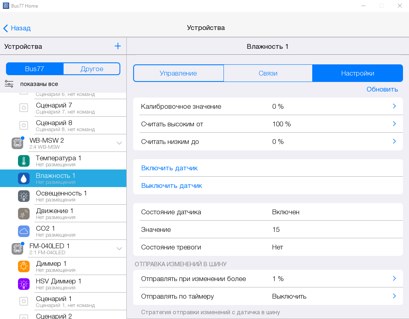Screen dimensions: 409x319
Task: Click the Обновить link
Action: [x=382, y=89]
